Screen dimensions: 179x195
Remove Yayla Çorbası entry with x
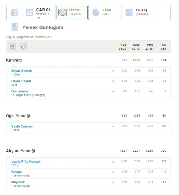[x=113, y=126]
